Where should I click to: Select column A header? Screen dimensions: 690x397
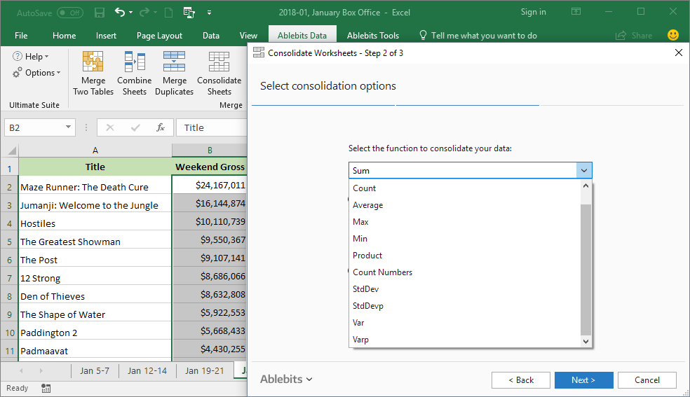coord(95,151)
